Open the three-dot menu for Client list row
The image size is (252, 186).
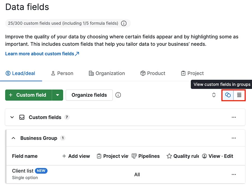point(234,175)
